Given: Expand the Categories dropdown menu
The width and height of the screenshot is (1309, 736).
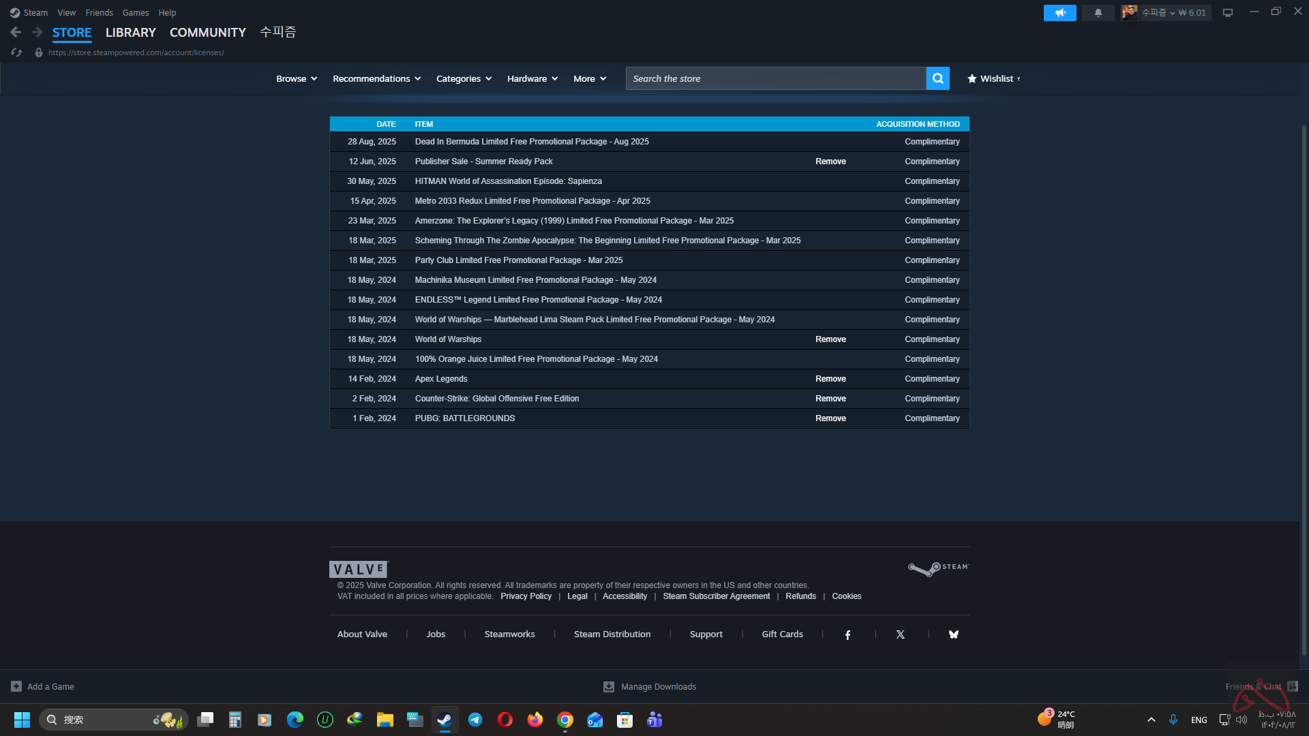Looking at the screenshot, I should pos(464,78).
